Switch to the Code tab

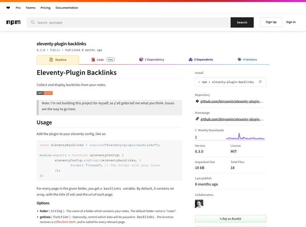coord(103,60)
